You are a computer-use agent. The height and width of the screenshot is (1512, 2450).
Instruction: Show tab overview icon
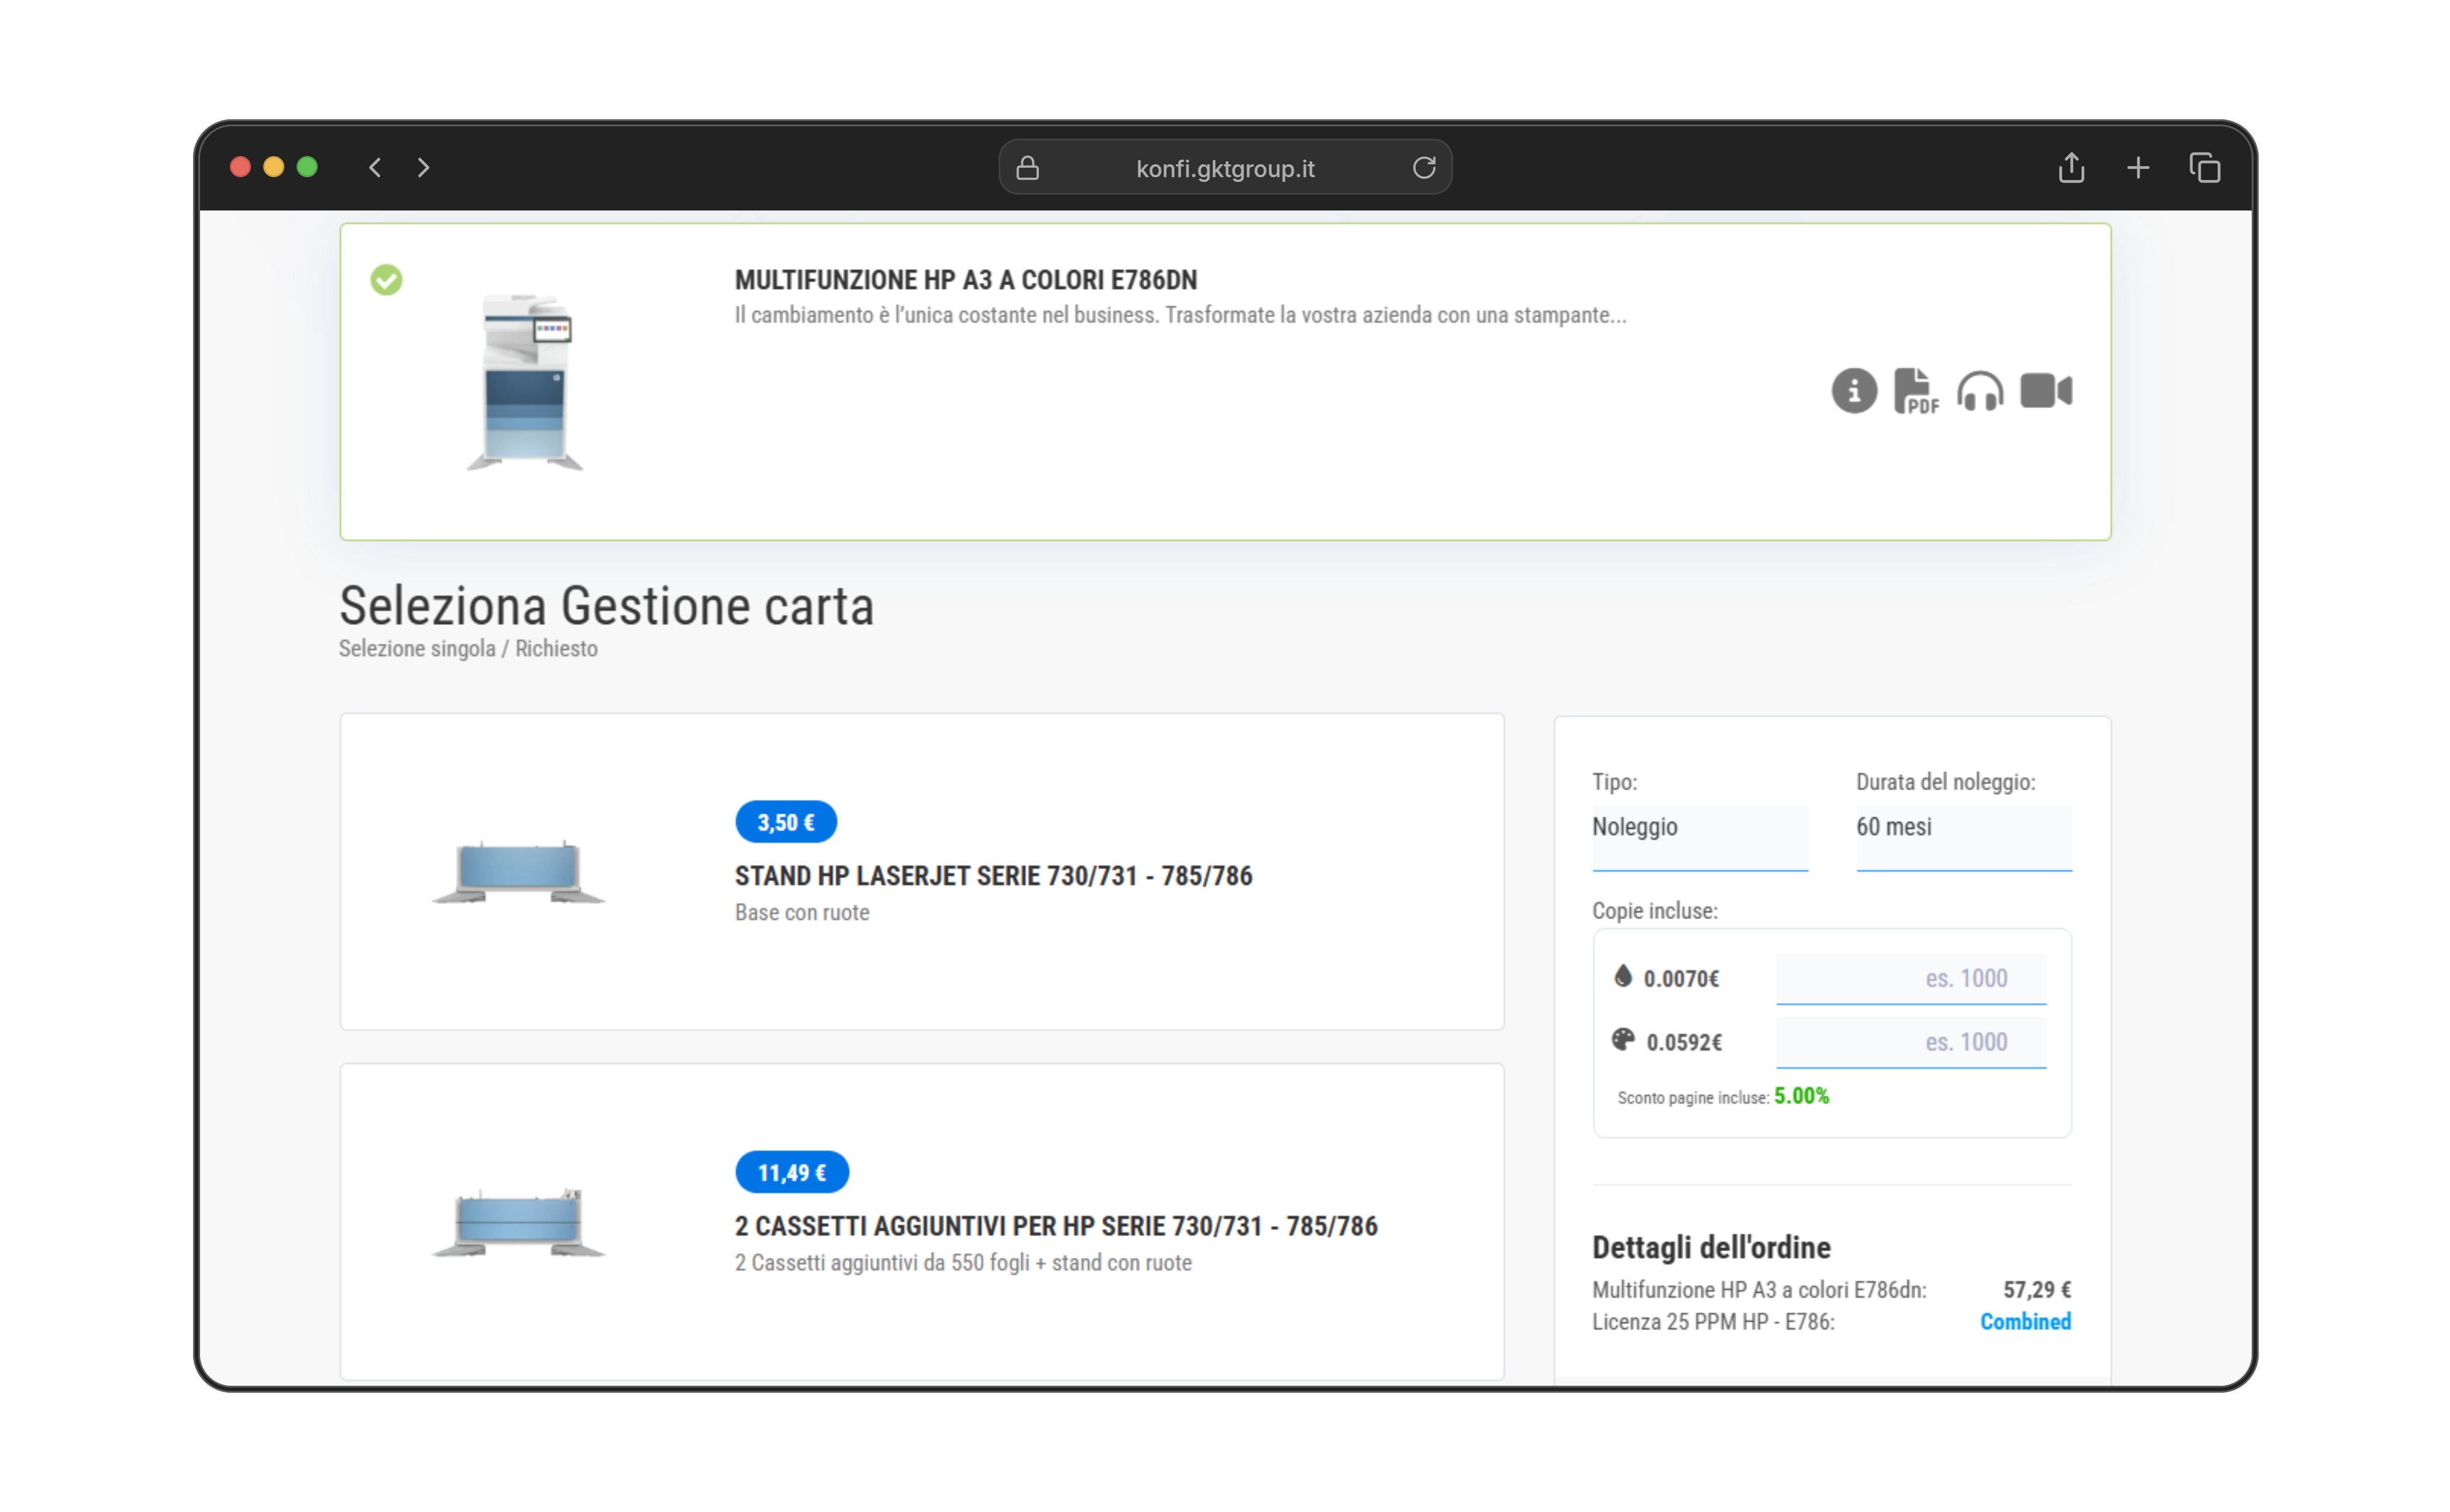2205,168
